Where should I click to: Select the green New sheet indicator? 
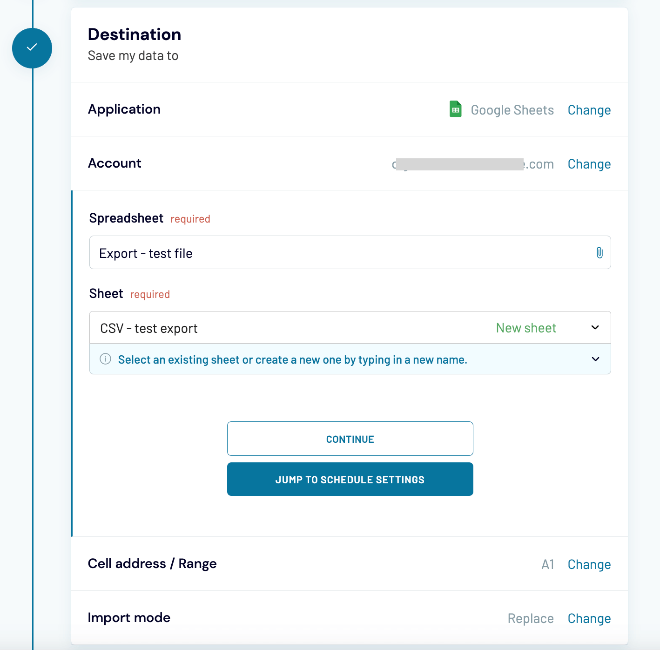pos(526,327)
